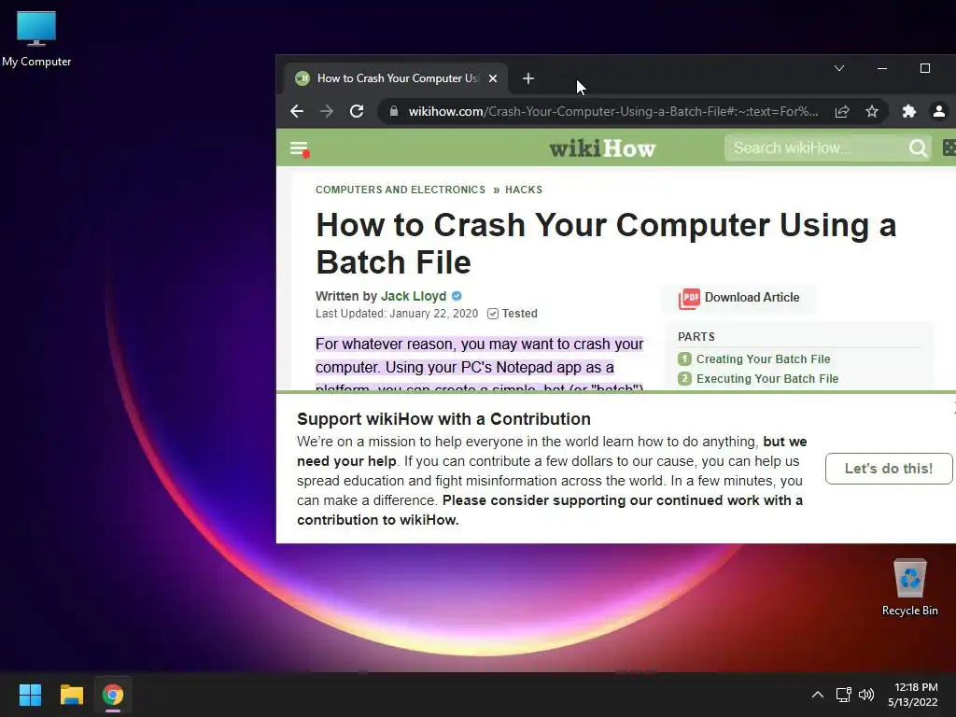
Task: Open the Hacks breadcrumb link
Action: click(x=524, y=190)
